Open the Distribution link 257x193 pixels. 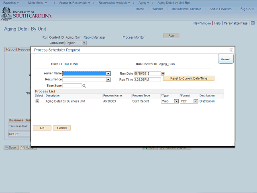click(207, 101)
